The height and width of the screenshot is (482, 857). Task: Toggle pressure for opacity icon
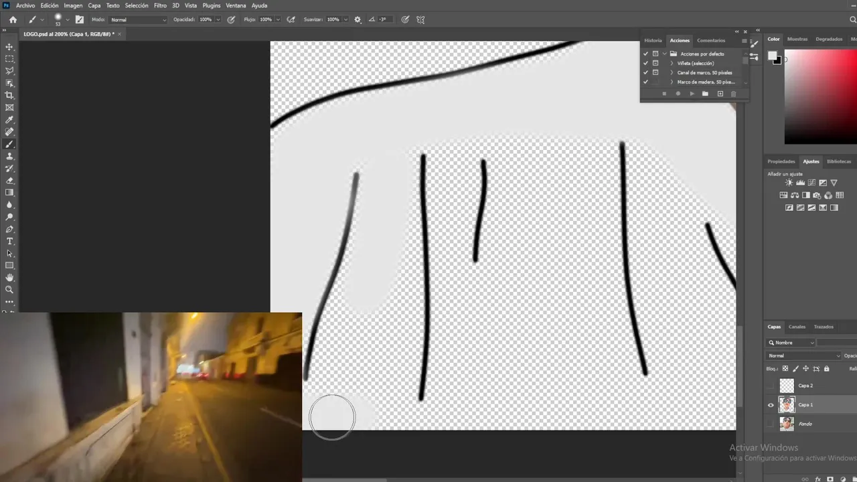[231, 19]
